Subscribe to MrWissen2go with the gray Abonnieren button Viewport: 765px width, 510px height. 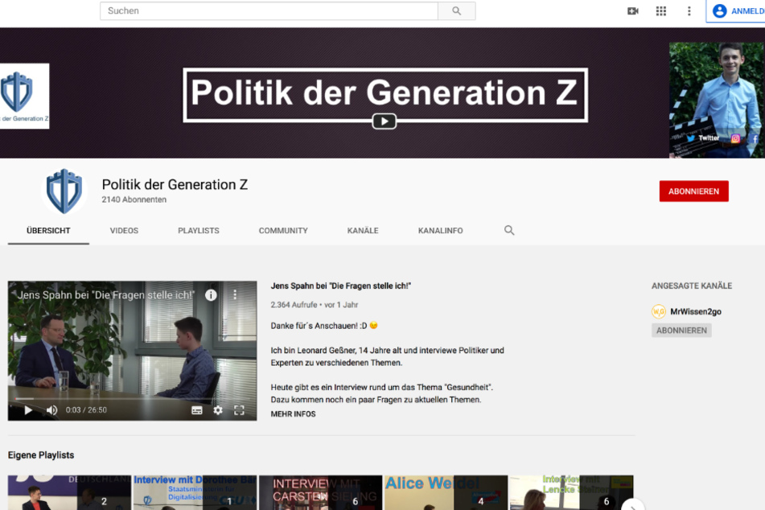pyautogui.click(x=681, y=331)
